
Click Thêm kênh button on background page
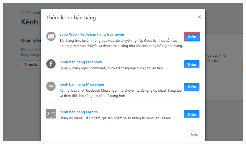tap(31, 64)
